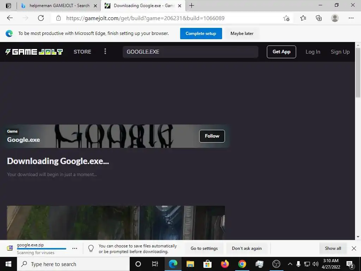
Task: Open volume control in system tray
Action: coord(316,264)
